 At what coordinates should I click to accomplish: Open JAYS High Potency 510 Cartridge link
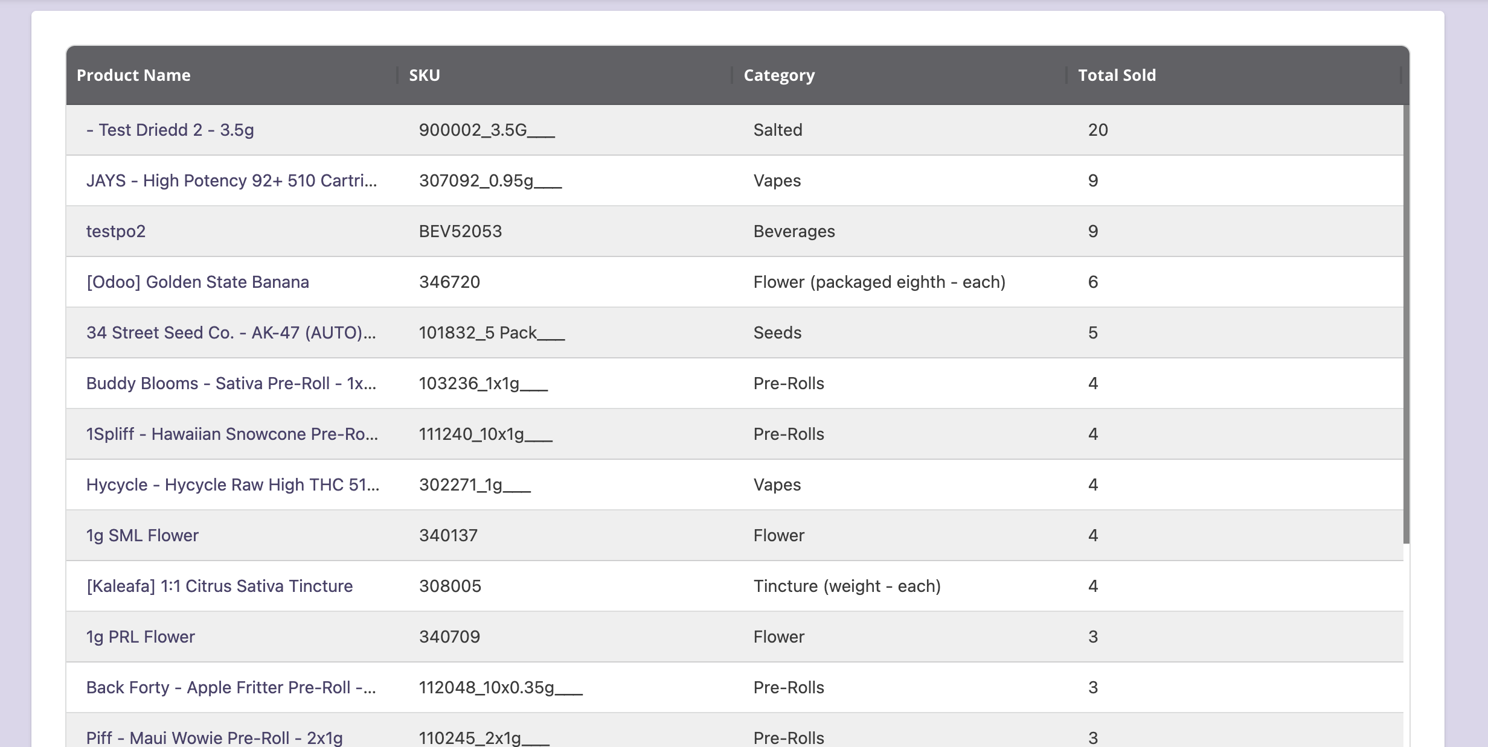click(231, 180)
